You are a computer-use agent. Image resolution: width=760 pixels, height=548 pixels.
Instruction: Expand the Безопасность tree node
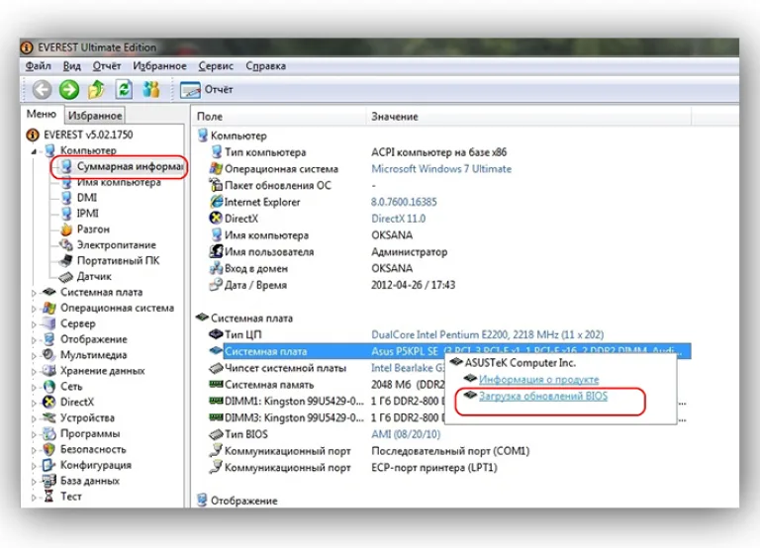(x=34, y=450)
